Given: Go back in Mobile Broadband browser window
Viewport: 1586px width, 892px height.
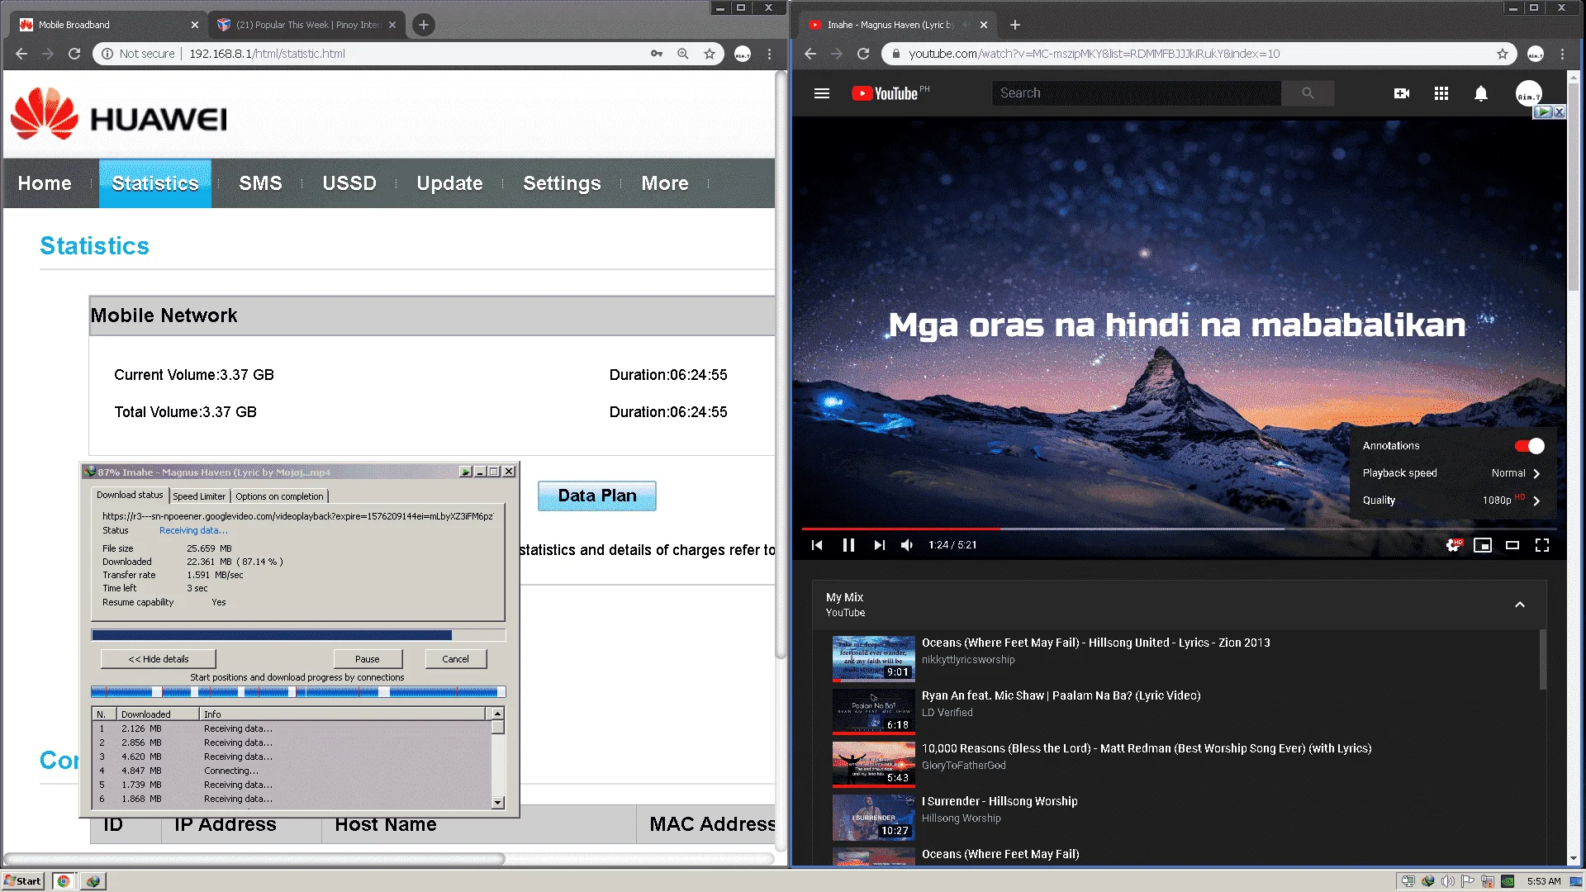Looking at the screenshot, I should (x=21, y=54).
